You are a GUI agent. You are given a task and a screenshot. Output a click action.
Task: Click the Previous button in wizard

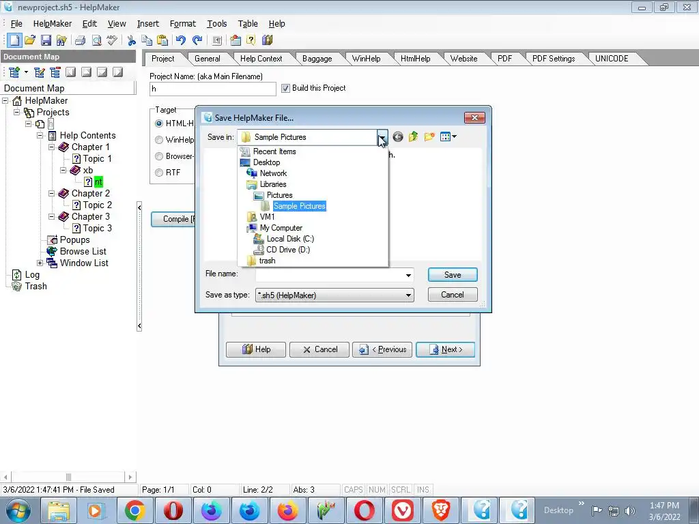click(382, 349)
